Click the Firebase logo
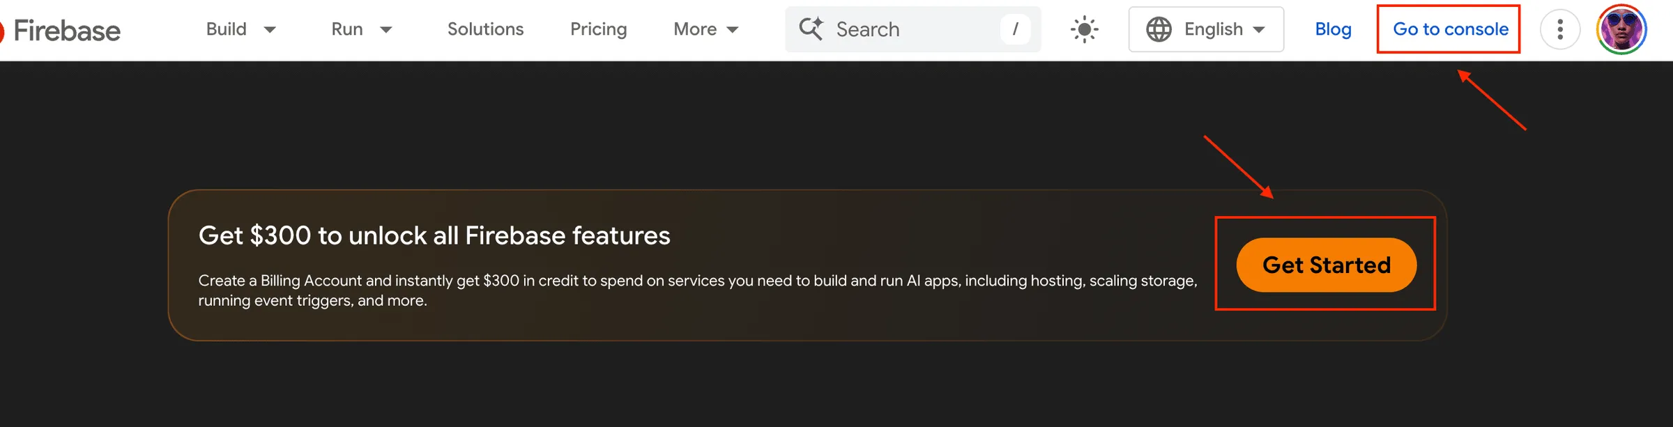 [x=61, y=31]
